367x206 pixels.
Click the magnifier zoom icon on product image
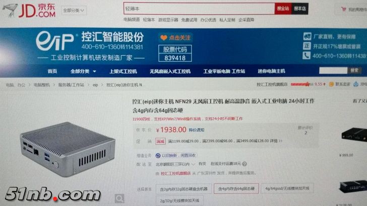(x=119, y=198)
